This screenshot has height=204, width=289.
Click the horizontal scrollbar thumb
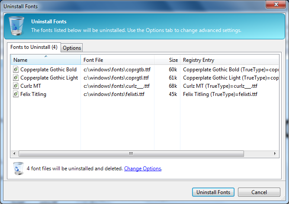[131, 153]
